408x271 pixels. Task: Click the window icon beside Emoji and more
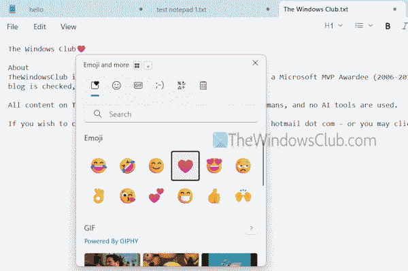click(x=137, y=65)
